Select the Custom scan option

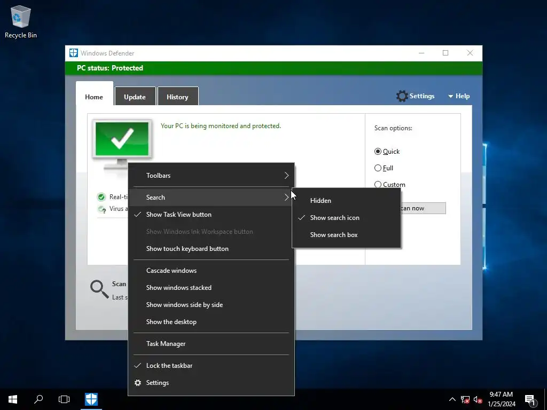click(x=389, y=184)
